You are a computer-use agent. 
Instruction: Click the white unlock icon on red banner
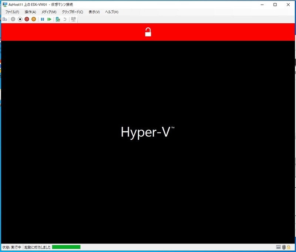pos(148,32)
